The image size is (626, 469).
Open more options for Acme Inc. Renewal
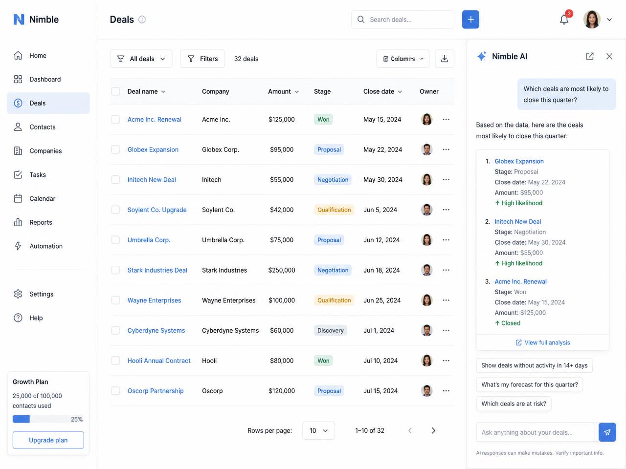coord(446,119)
